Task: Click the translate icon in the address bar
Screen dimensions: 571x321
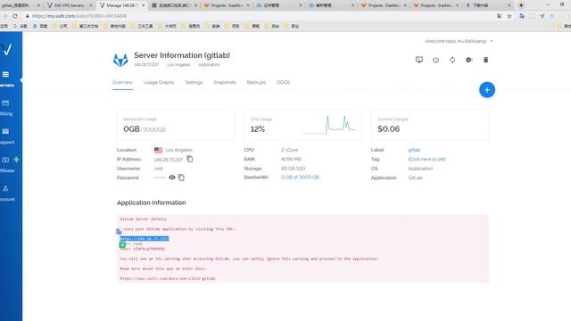Action: coord(499,16)
